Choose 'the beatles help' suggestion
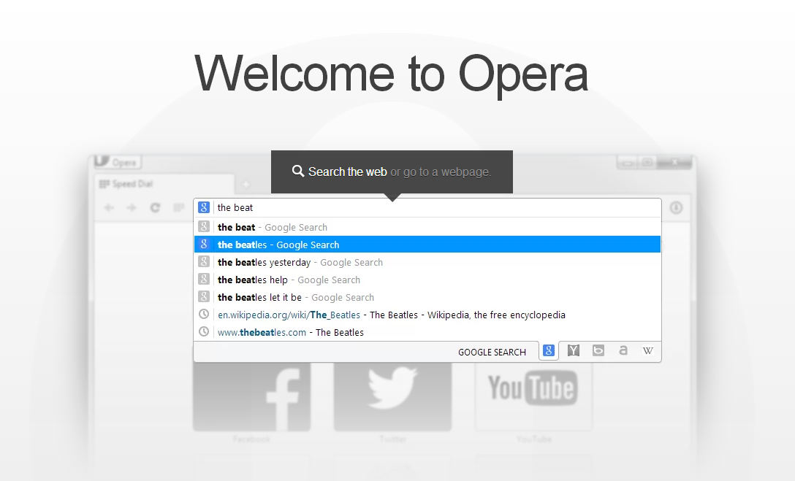 click(x=427, y=280)
